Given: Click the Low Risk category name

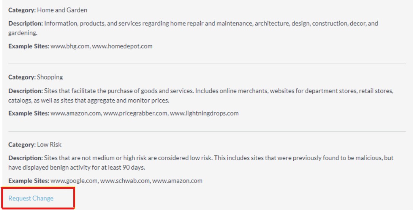Looking at the screenshot, I should tap(49, 145).
